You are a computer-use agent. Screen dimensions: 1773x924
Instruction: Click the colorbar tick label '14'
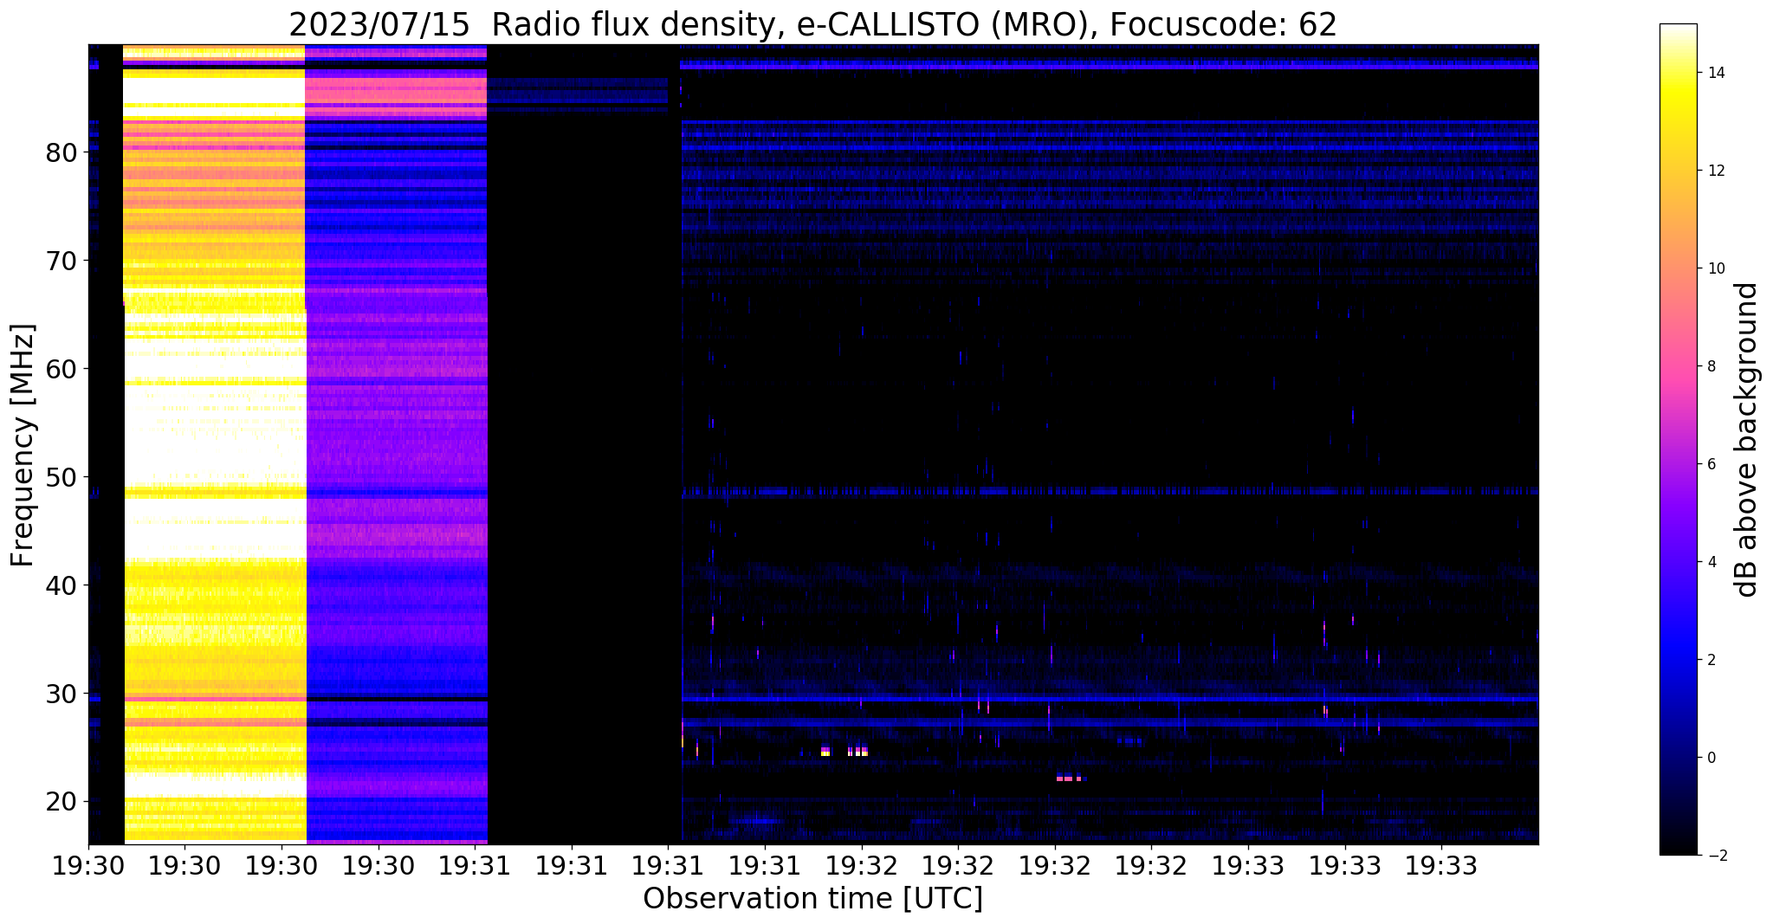pos(1715,74)
